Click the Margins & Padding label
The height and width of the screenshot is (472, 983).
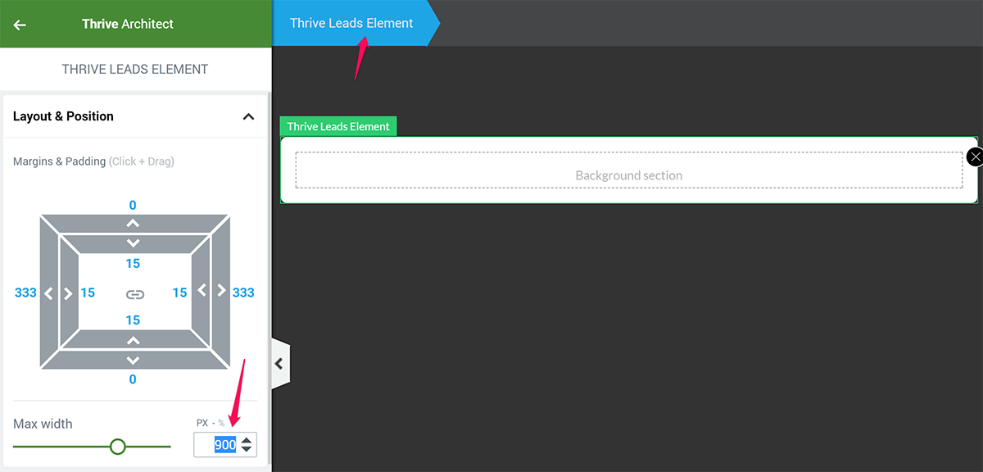click(x=59, y=161)
